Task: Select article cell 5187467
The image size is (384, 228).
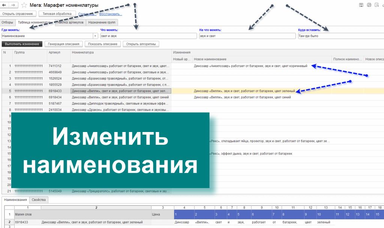Action: click(x=58, y=103)
